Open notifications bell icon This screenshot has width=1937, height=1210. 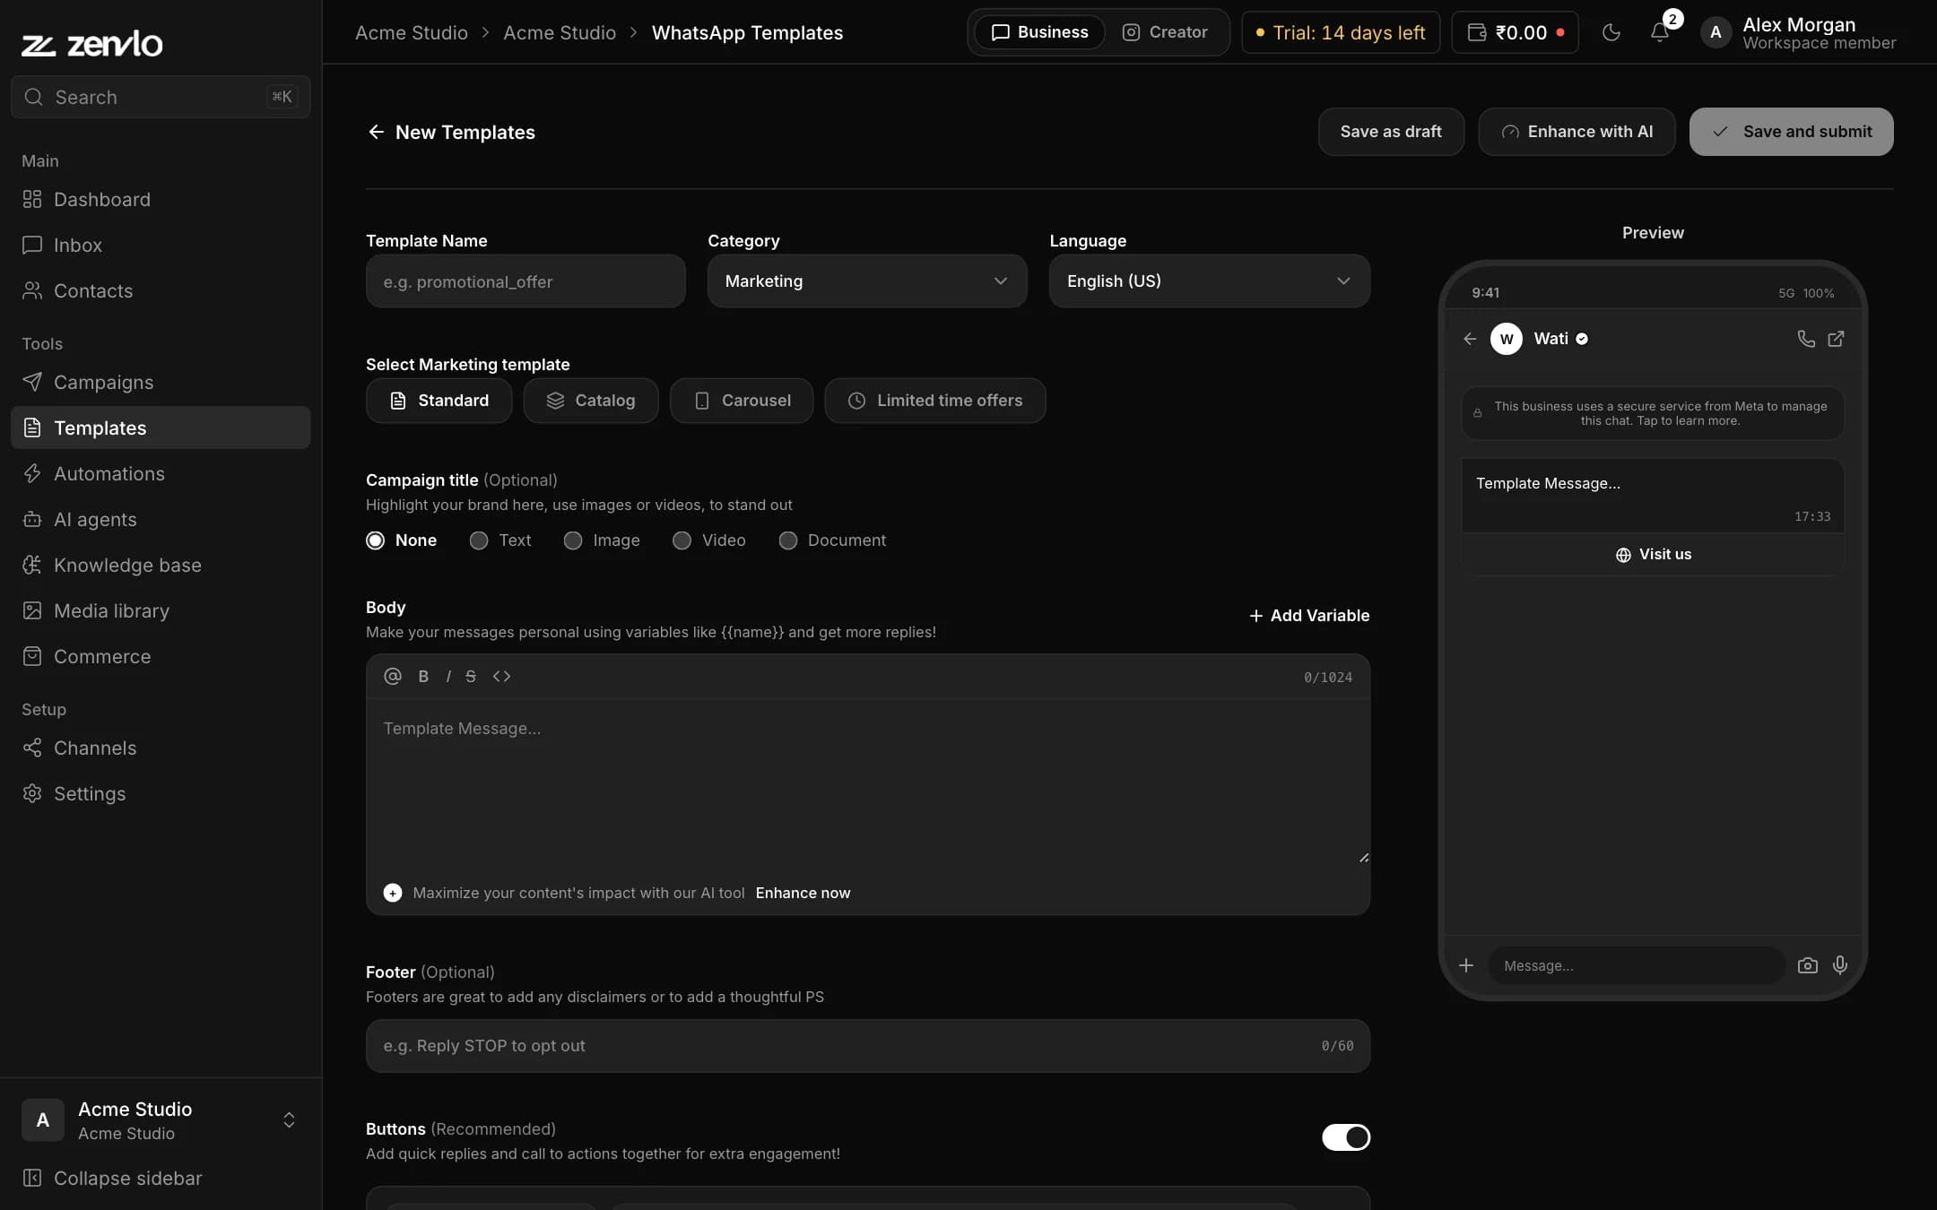click(1660, 32)
